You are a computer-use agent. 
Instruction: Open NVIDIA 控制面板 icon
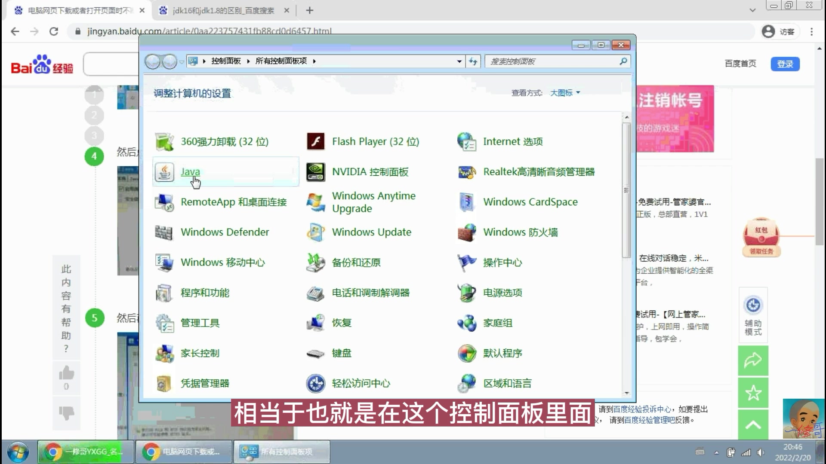coord(315,172)
